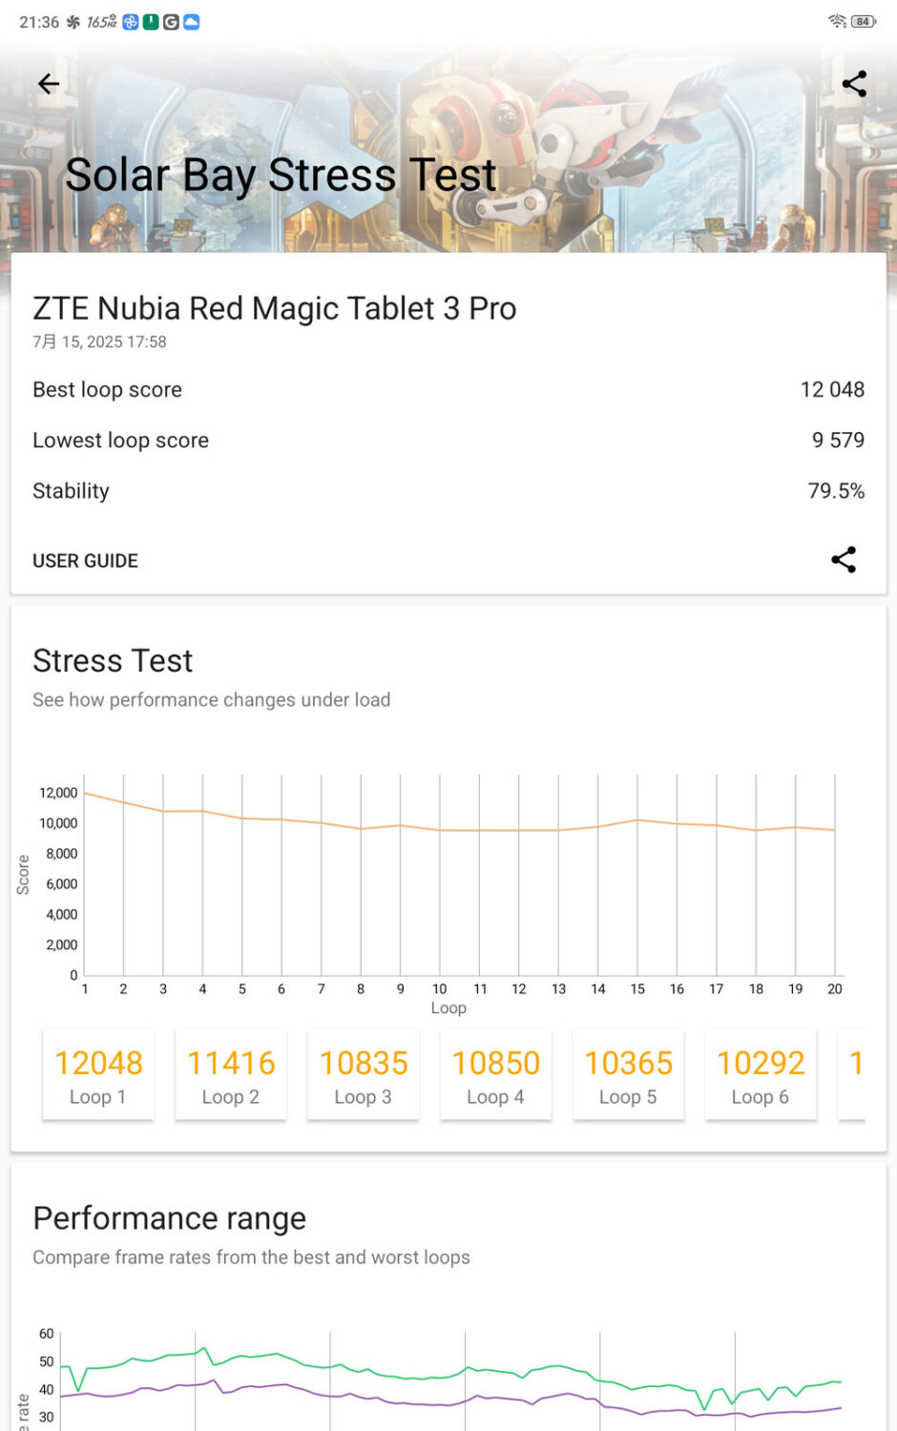Tap the WiFi status icon
The width and height of the screenshot is (897, 1431).
point(837,21)
